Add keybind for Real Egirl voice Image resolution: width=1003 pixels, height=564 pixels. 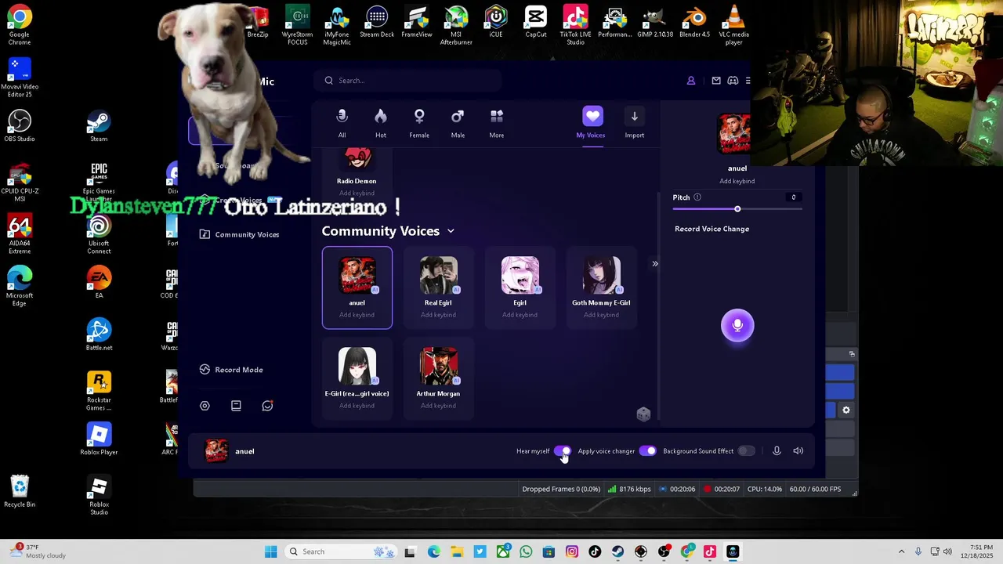click(438, 315)
